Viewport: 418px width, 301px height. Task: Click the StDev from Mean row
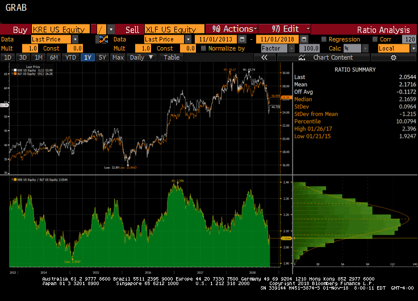pos(355,114)
